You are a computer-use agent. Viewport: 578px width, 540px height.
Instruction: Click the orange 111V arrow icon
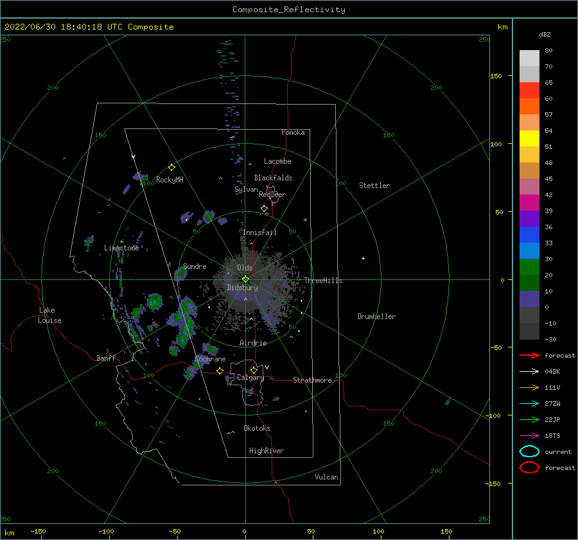click(529, 387)
